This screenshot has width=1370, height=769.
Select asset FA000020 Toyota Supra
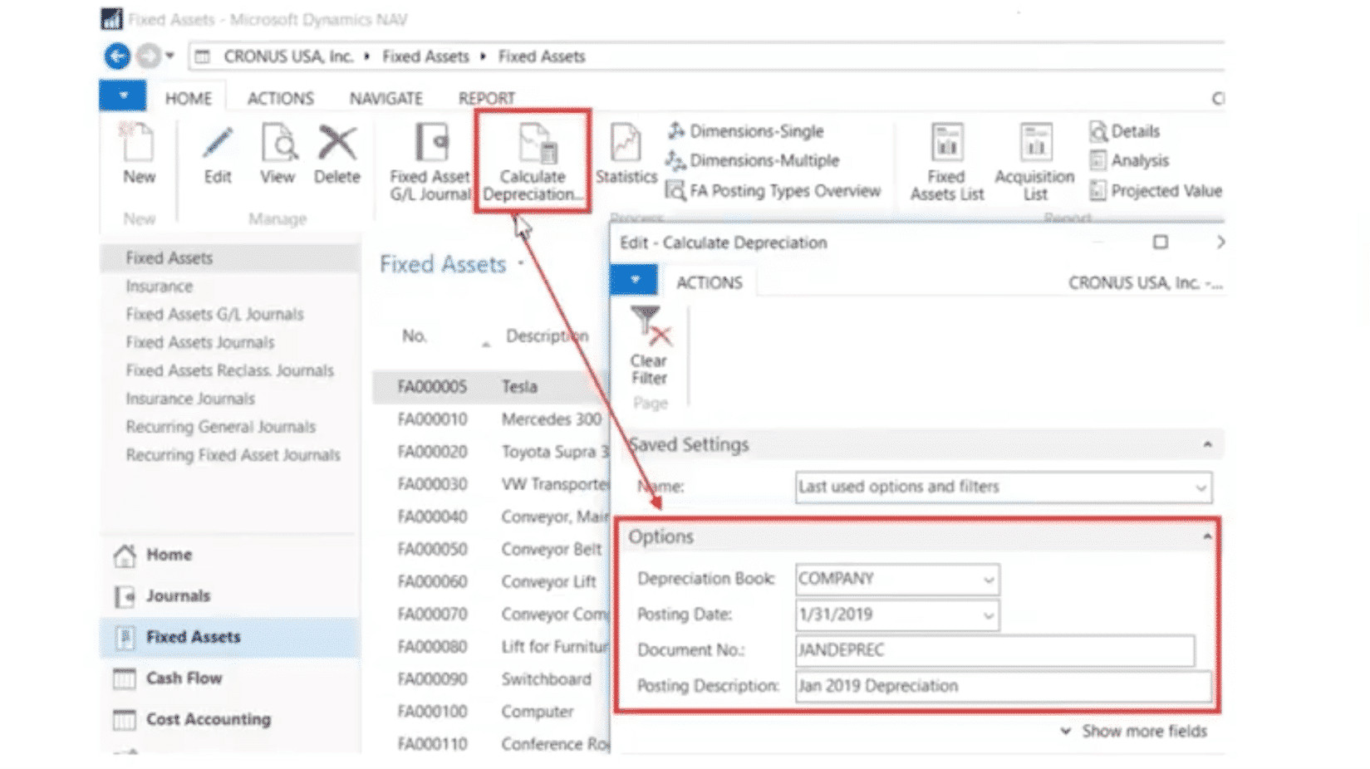click(491, 452)
